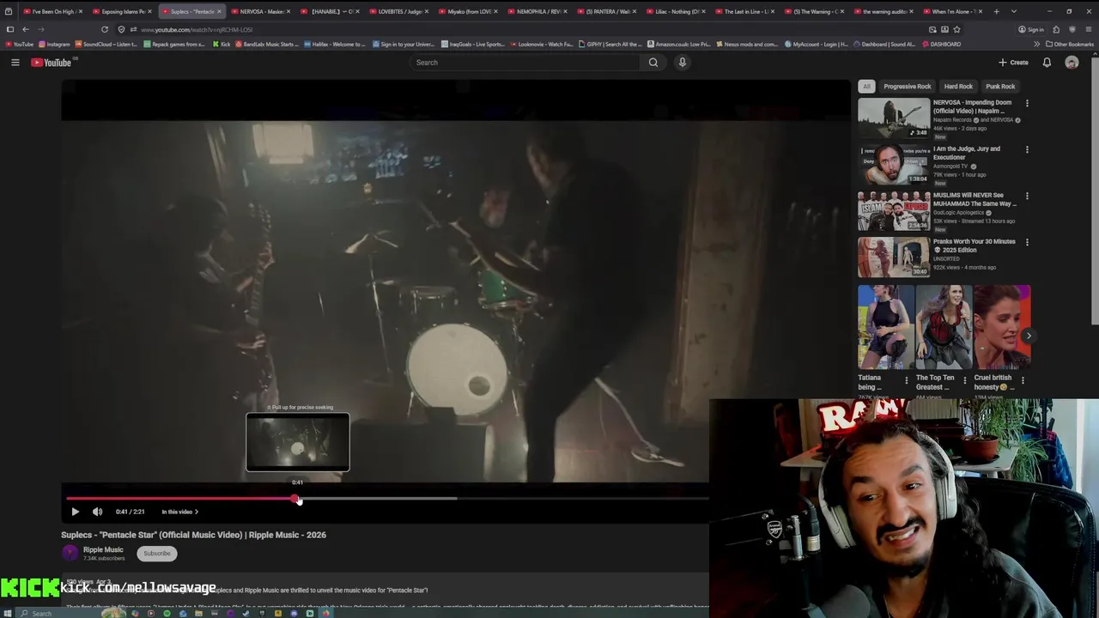Click the browser address bar URL
This screenshot has width=1099, height=618.
click(x=197, y=29)
